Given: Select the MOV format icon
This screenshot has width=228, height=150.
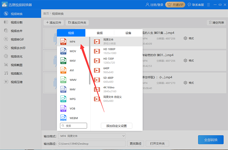Looking at the screenshot, I should pyautogui.click(x=63, y=51).
